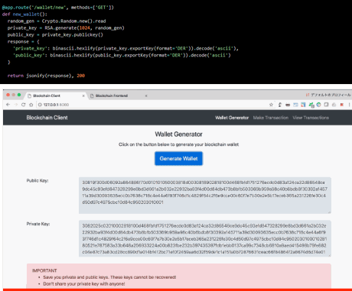
Task: Open the Make Transaction nav item
Action: (x=271, y=118)
